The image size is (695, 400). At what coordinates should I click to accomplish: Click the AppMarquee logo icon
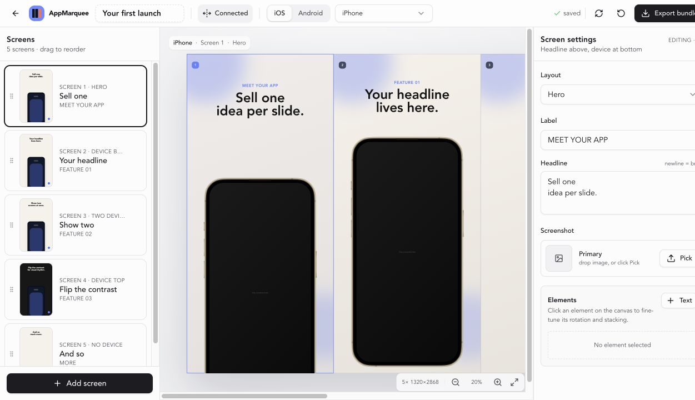tap(37, 13)
